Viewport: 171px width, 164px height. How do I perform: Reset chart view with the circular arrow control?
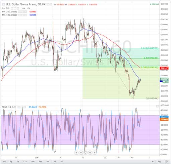pos(85,153)
